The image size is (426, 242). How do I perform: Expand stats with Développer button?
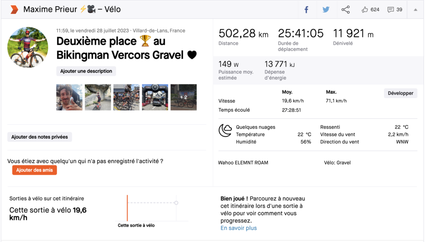pos(401,93)
